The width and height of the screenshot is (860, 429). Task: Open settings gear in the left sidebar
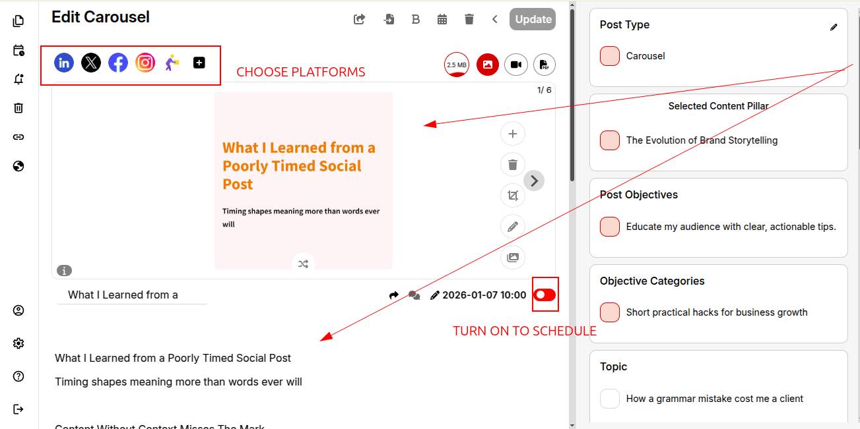tap(18, 343)
